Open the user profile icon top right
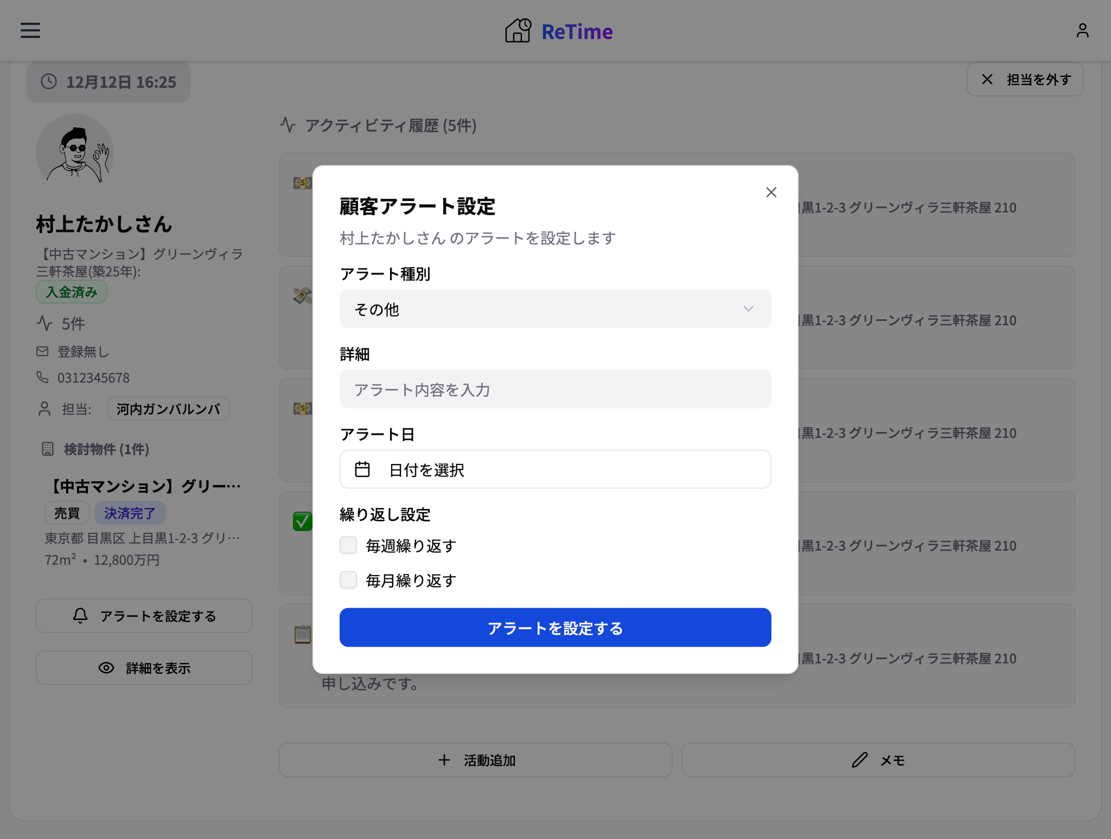The image size is (1111, 839). point(1083,30)
